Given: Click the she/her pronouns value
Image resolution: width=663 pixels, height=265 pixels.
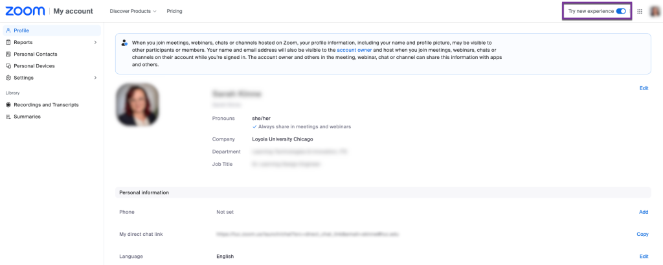Looking at the screenshot, I should 261,119.
